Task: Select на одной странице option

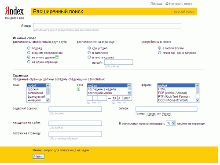Action: coord(29,62)
